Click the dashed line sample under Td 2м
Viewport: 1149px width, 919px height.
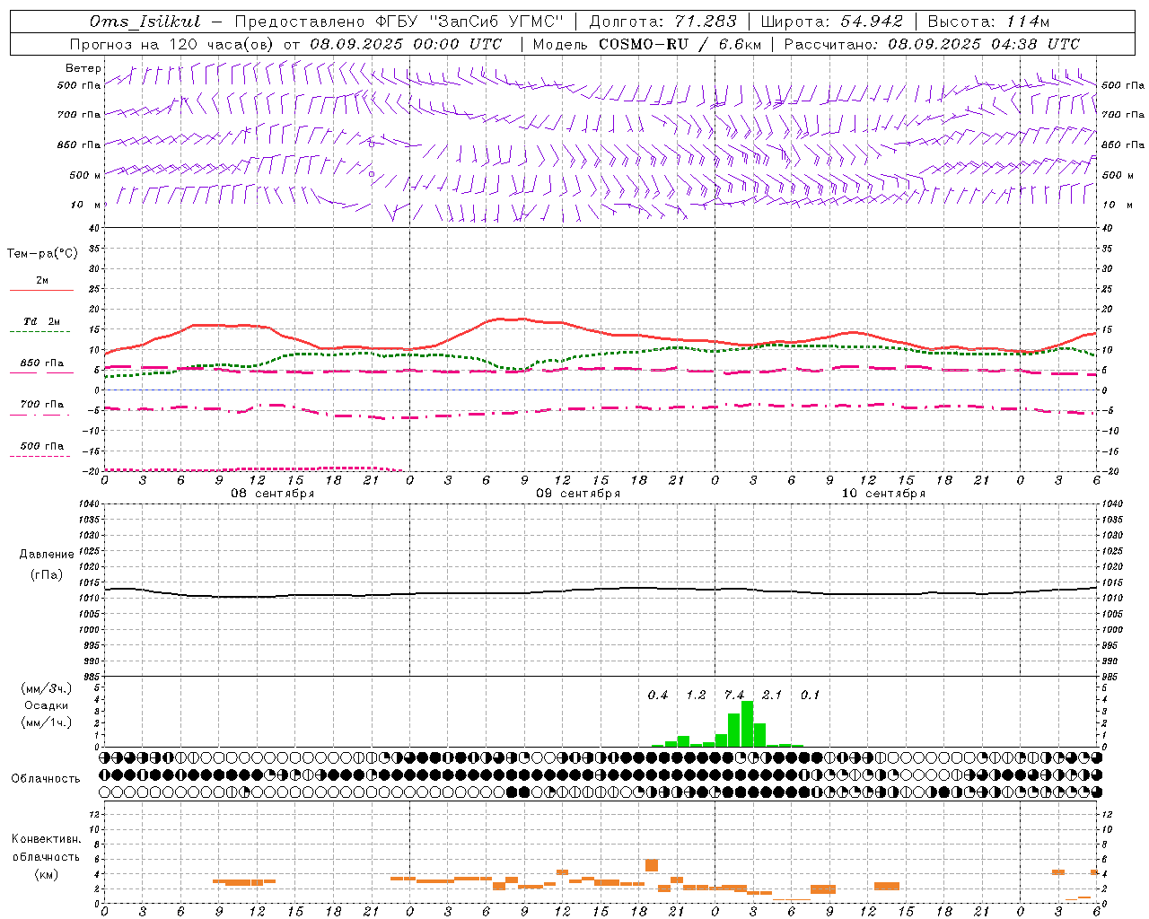[40, 331]
